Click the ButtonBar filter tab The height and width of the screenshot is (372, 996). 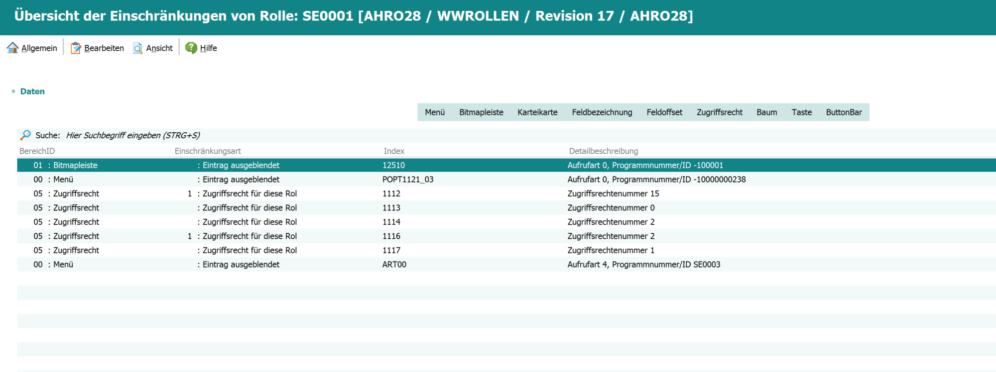click(844, 112)
